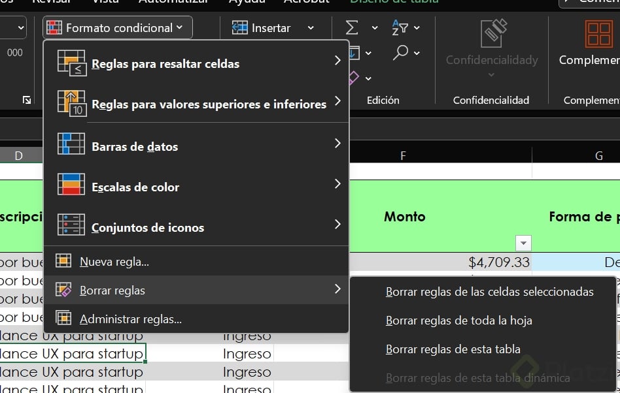The height and width of the screenshot is (393, 620).
Task: Click the Administrar reglas icon
Action: pyautogui.click(x=63, y=318)
